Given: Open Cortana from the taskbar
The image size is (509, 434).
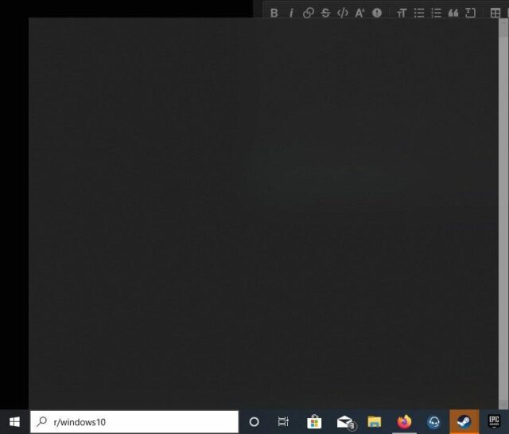Looking at the screenshot, I should tap(254, 422).
